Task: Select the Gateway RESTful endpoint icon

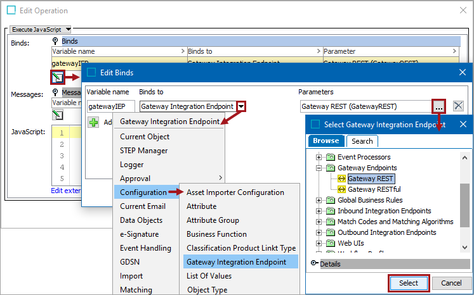Action: coord(341,189)
